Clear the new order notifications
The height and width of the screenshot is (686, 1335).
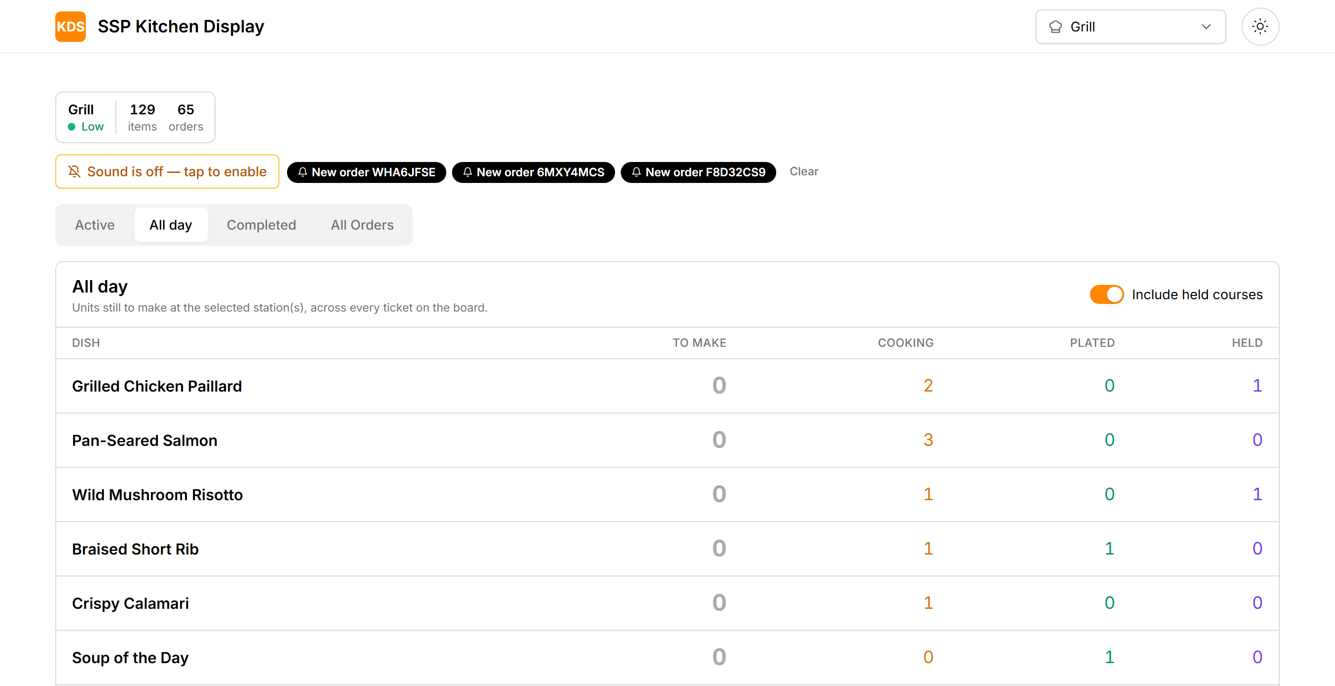click(x=803, y=171)
